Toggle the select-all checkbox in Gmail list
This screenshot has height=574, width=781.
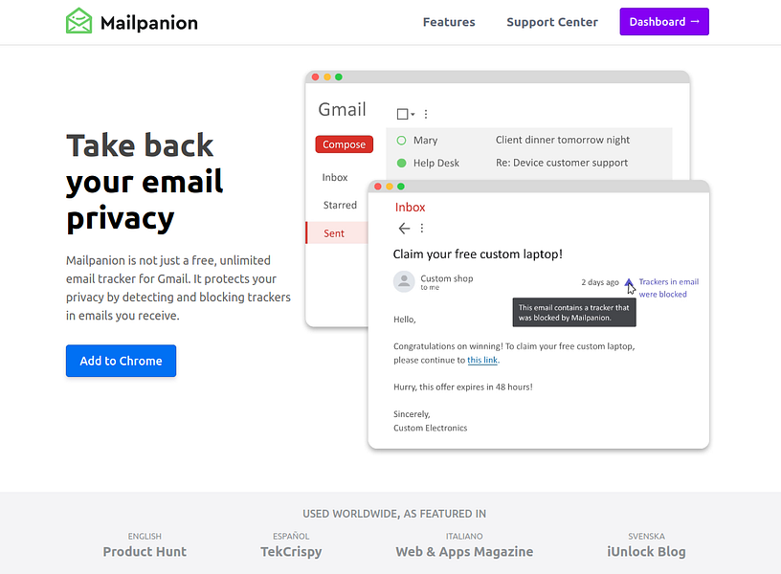click(x=402, y=114)
